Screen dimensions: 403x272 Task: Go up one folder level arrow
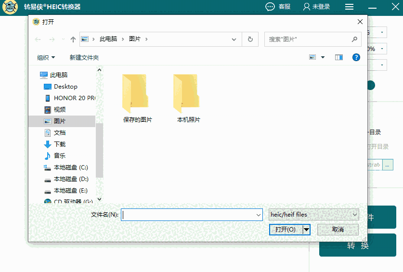click(73, 39)
